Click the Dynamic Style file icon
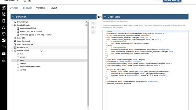This screenshot has width=196, height=110. (x=15, y=22)
